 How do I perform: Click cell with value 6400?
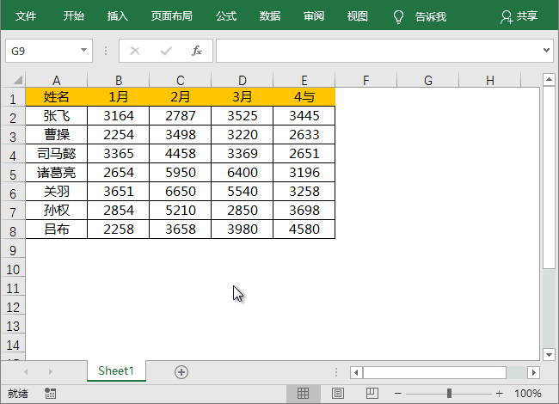pyautogui.click(x=243, y=173)
